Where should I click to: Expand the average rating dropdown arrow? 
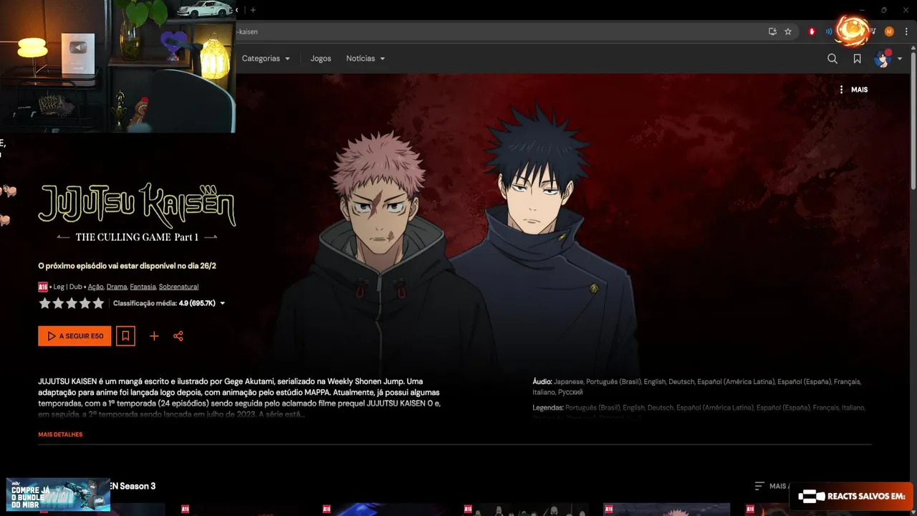coord(223,303)
